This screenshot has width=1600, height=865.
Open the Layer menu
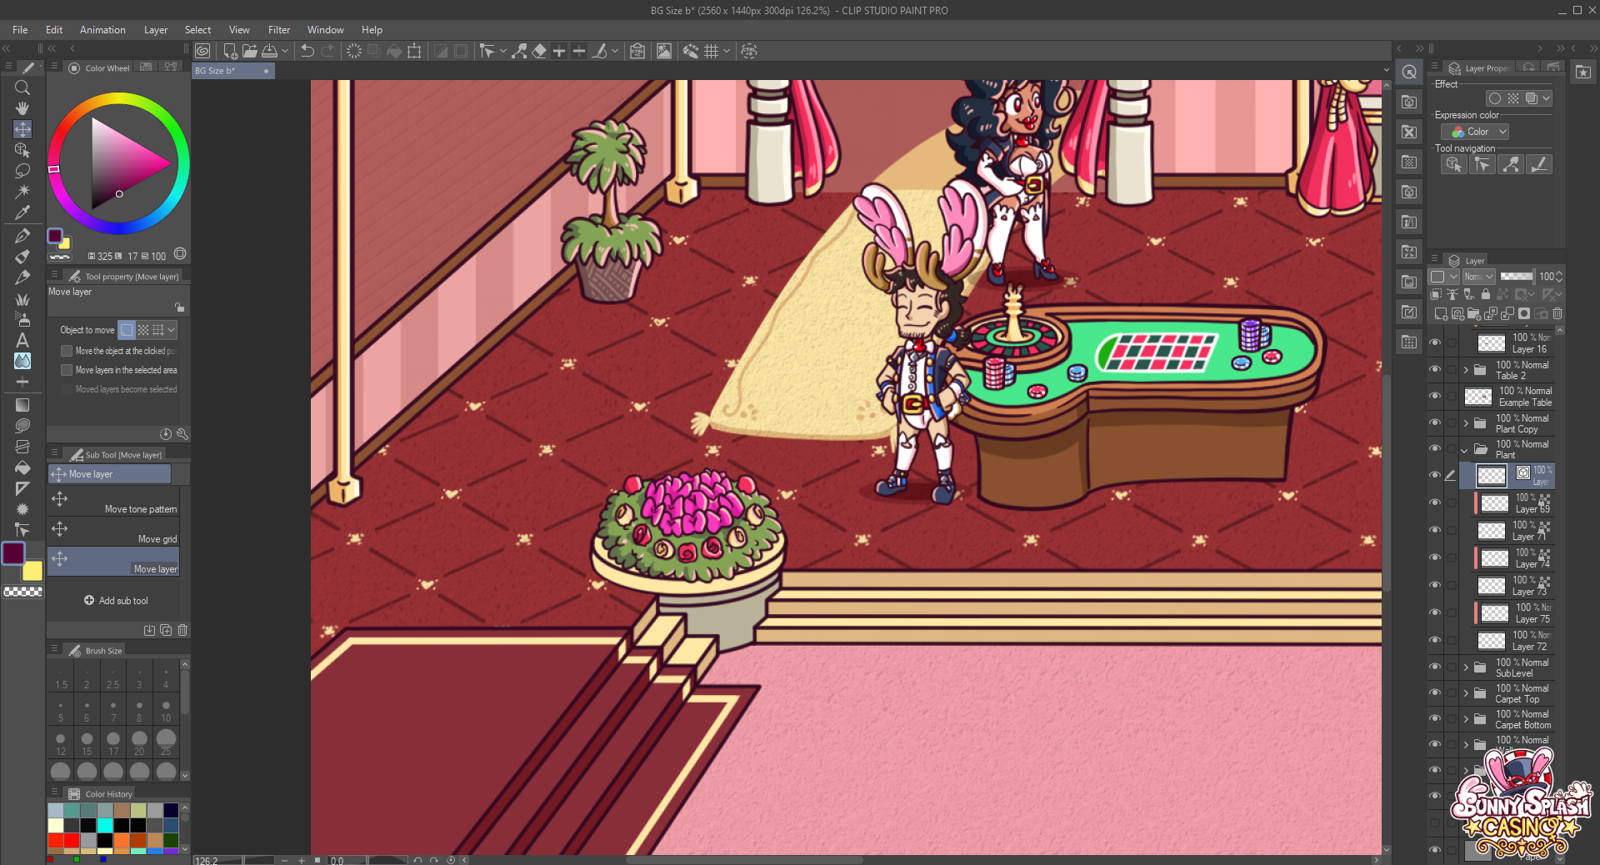coord(156,30)
